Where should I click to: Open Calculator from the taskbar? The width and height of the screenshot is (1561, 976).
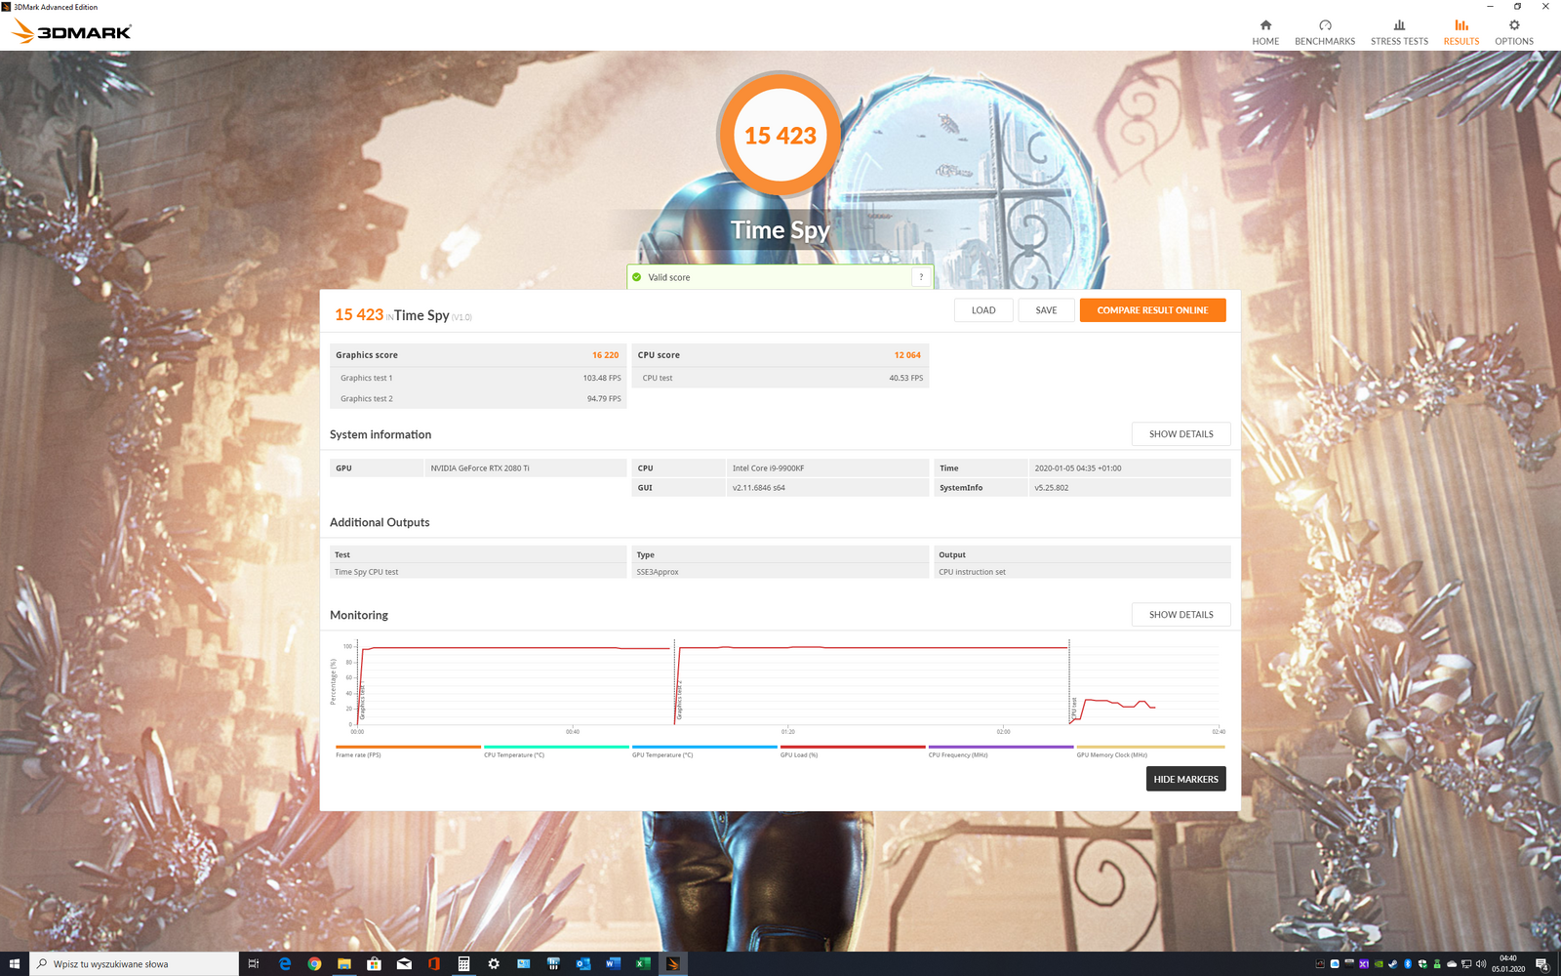[x=463, y=963]
